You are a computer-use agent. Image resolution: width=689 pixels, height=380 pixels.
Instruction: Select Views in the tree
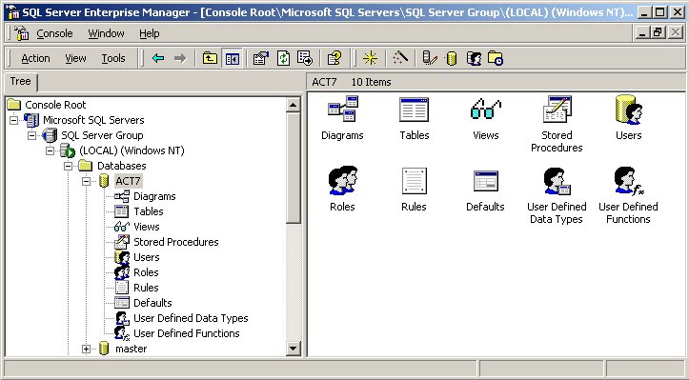pyautogui.click(x=147, y=227)
